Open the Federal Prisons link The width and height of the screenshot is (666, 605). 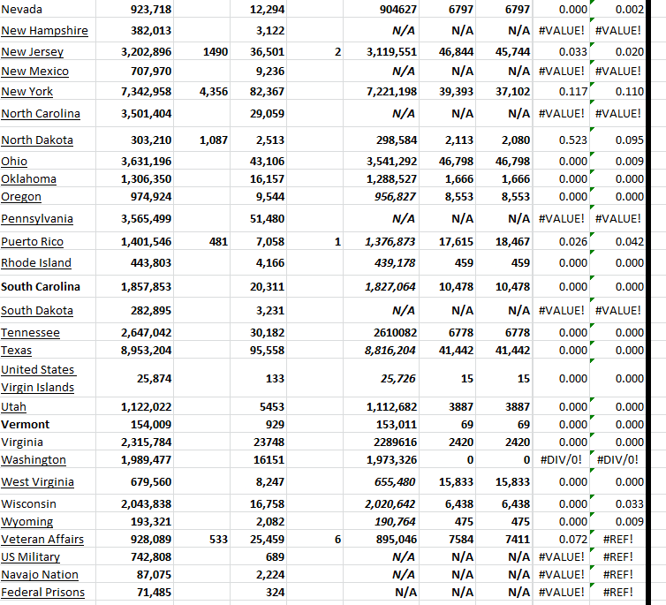point(43,593)
